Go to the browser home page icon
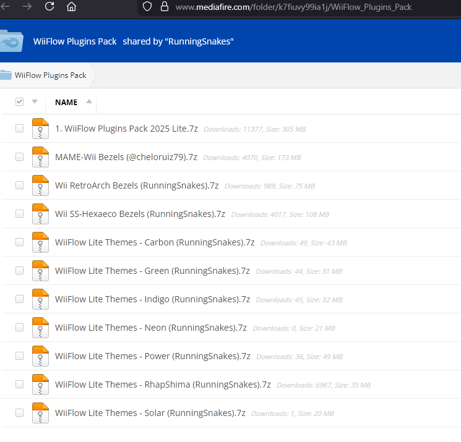Image resolution: width=461 pixels, height=442 pixels. pyautogui.click(x=71, y=6)
